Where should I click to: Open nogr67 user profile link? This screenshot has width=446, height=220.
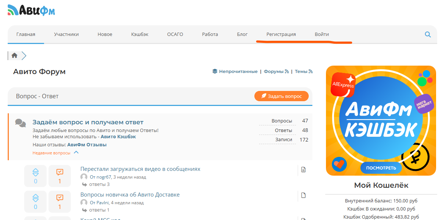(104, 177)
